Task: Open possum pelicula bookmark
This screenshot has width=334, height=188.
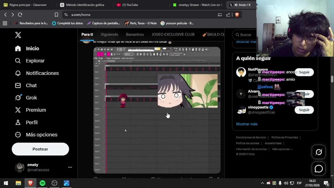Action: (177, 23)
